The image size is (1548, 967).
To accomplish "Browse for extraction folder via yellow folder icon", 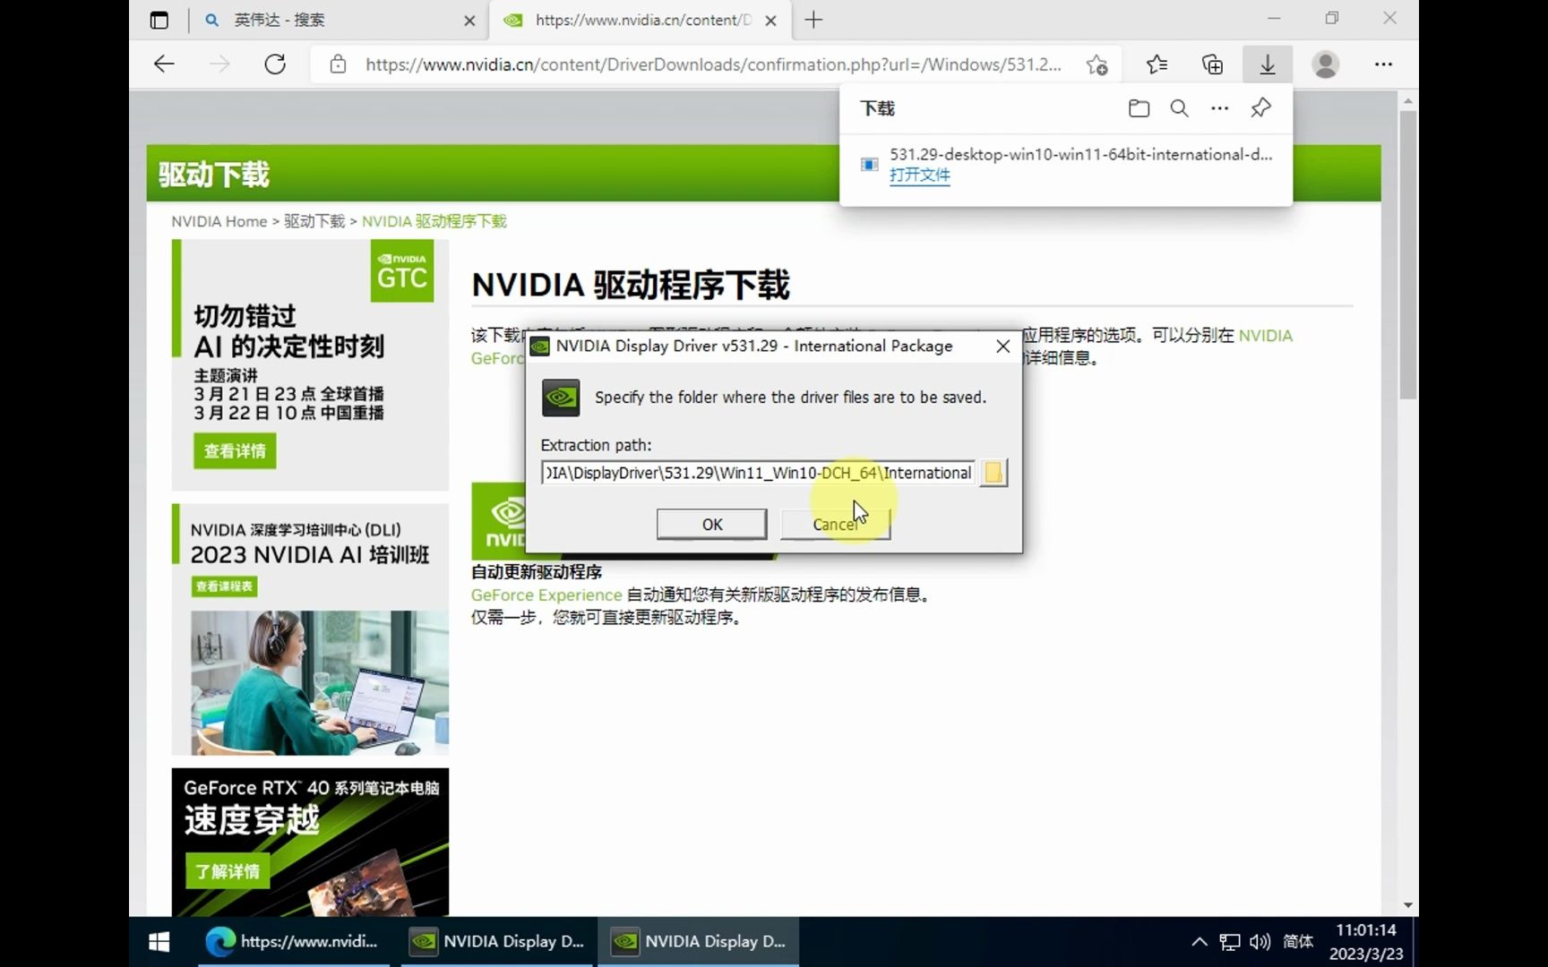I will 993,473.
